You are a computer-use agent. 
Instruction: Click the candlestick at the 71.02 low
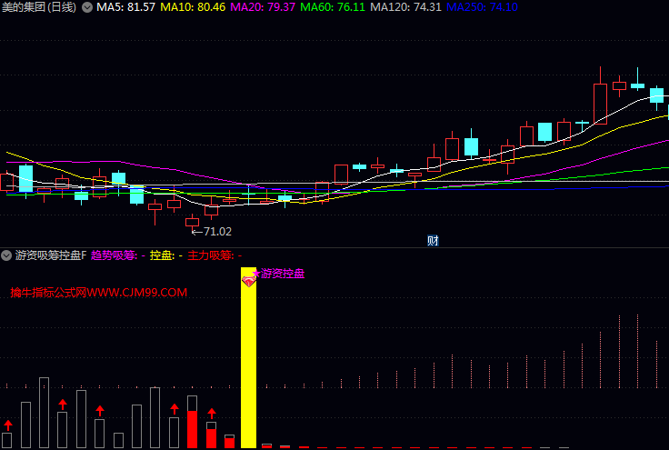click(192, 222)
